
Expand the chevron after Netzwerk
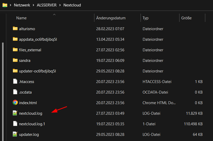pyautogui.click(x=34, y=5)
